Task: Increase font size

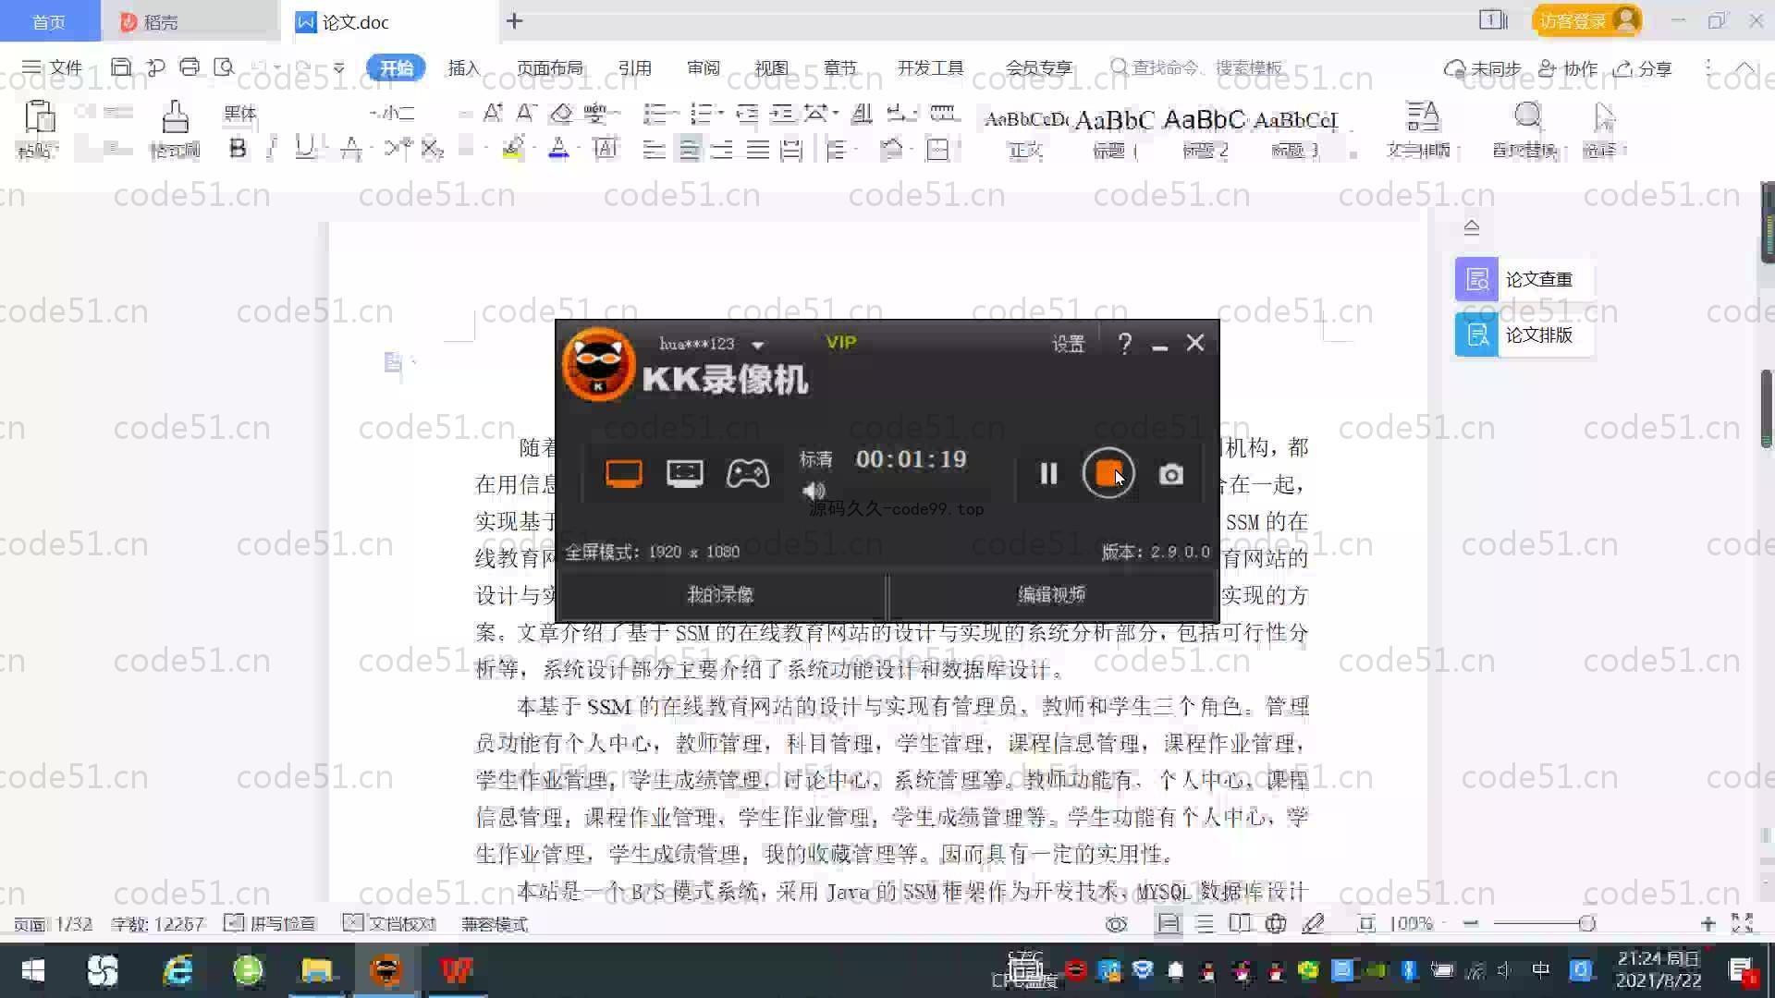Action: tap(494, 114)
